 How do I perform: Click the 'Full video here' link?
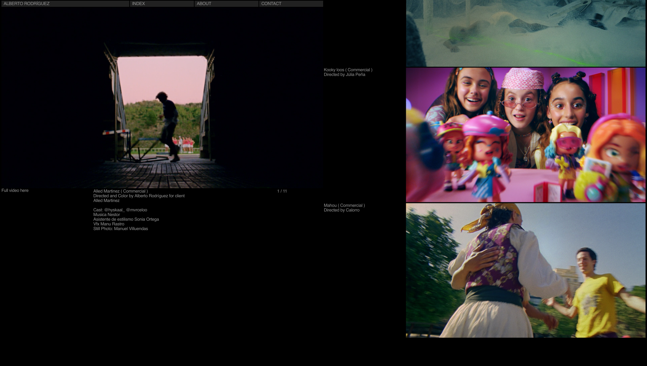(x=15, y=190)
